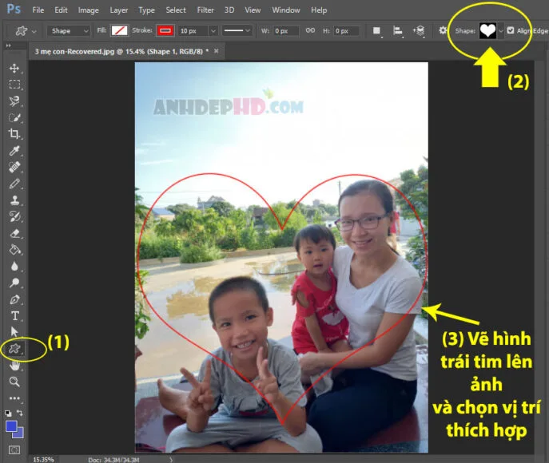Select the Paint Bucket tool
549x463 pixels.
tap(14, 250)
